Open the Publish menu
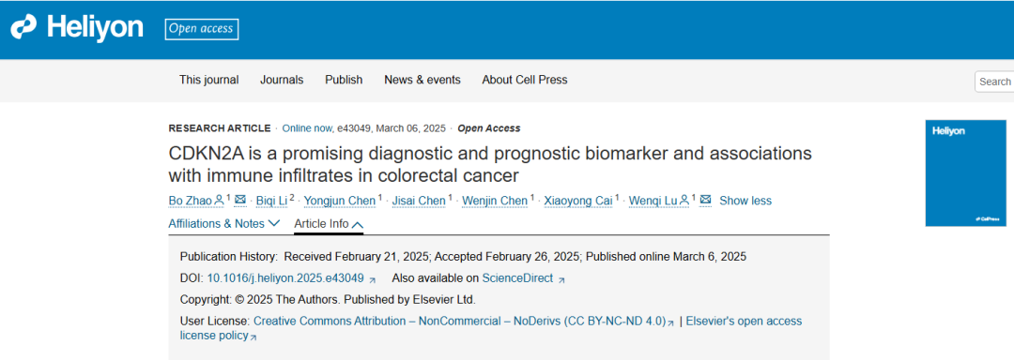 click(344, 80)
